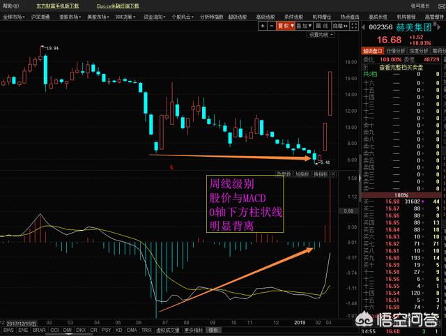Select the CR indicator tab

click(x=93, y=330)
